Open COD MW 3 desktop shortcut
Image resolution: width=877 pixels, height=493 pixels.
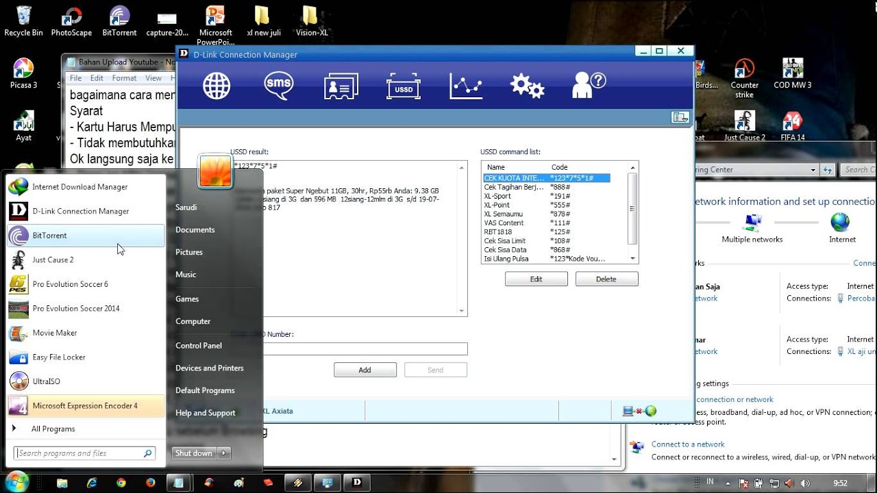[x=792, y=73]
